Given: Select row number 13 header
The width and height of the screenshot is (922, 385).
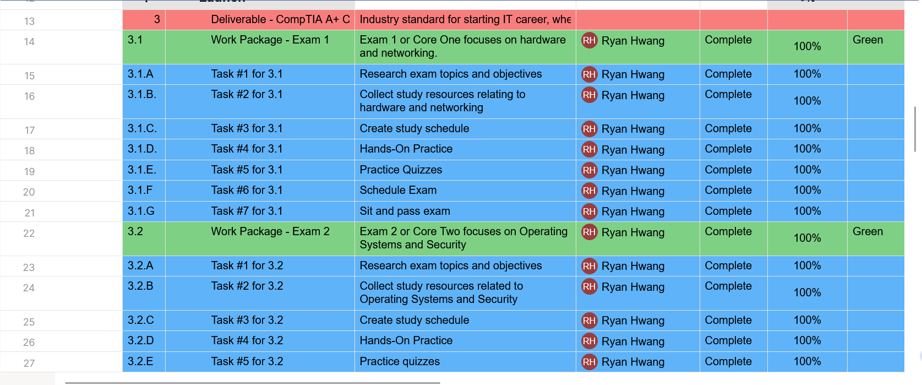Looking at the screenshot, I should click(29, 21).
